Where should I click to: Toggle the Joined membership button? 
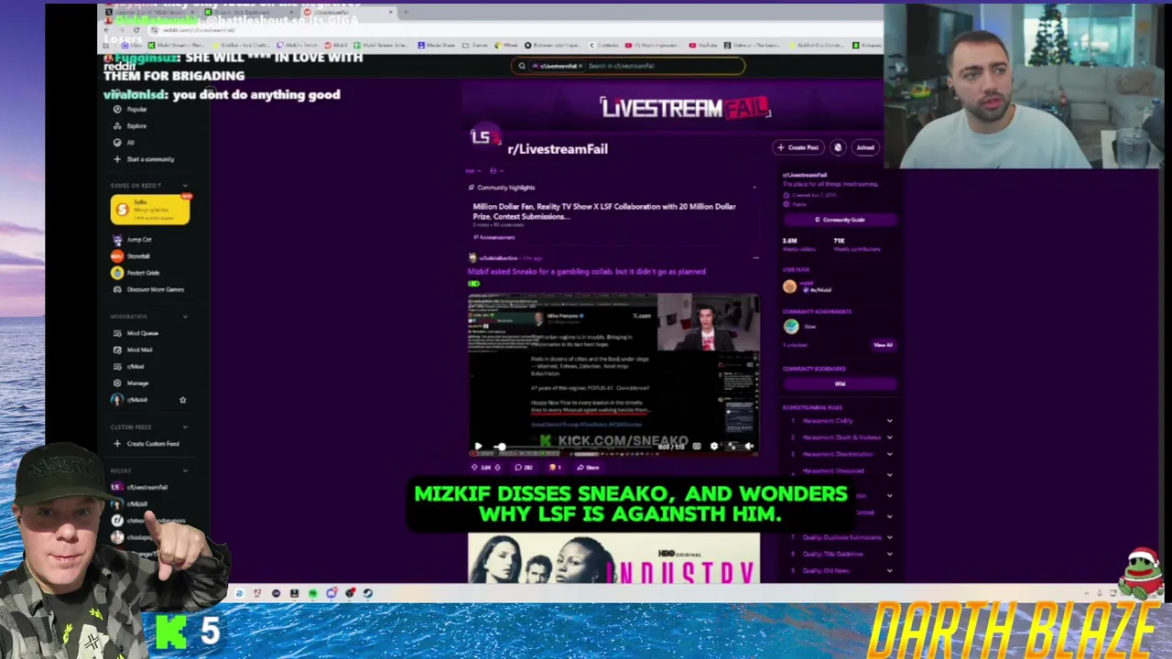[865, 147]
